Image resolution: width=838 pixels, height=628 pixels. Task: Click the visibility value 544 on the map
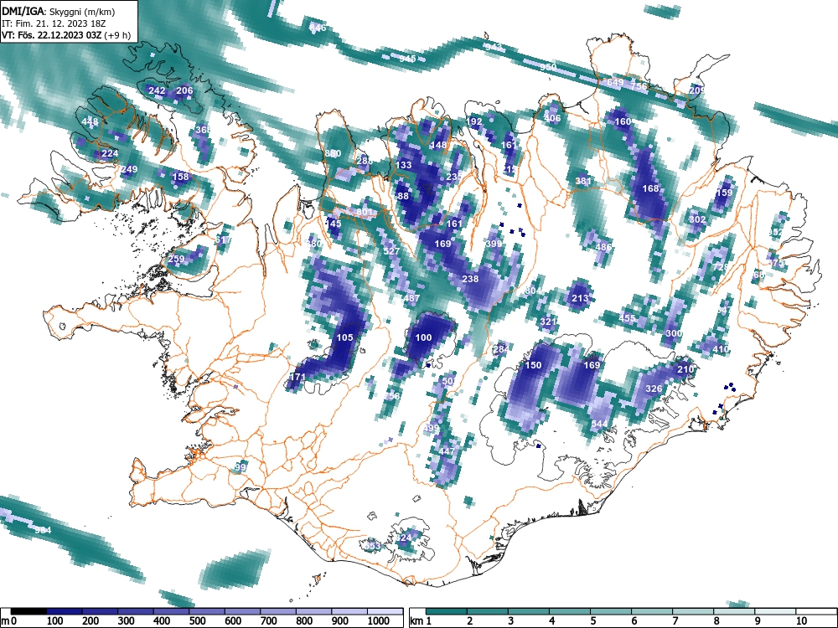[599, 424]
